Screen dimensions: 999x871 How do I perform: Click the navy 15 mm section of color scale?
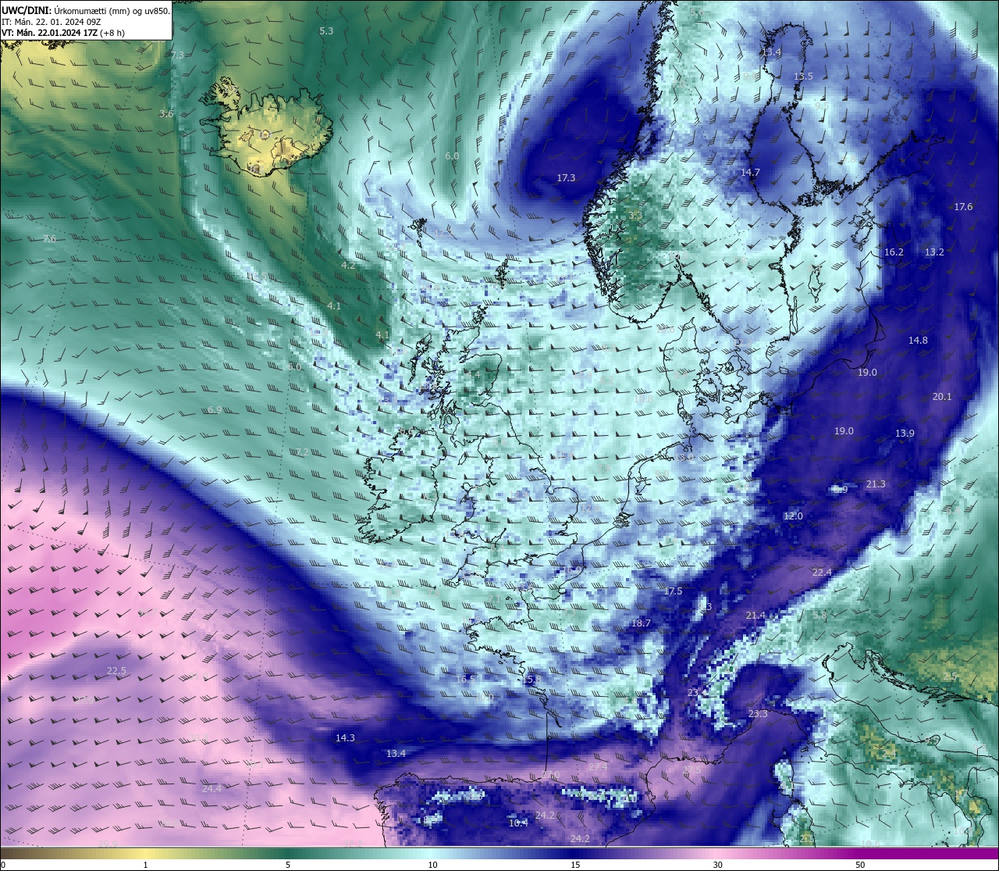click(574, 853)
